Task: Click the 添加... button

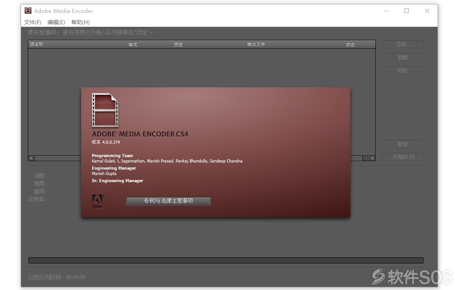Action: click(x=403, y=44)
